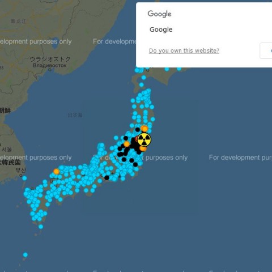272x272 pixels.
Task: Select the cyan marker below Kyushu's southern tip
Action: 41,227
